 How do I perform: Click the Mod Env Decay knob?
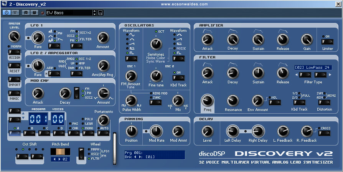(65, 93)
